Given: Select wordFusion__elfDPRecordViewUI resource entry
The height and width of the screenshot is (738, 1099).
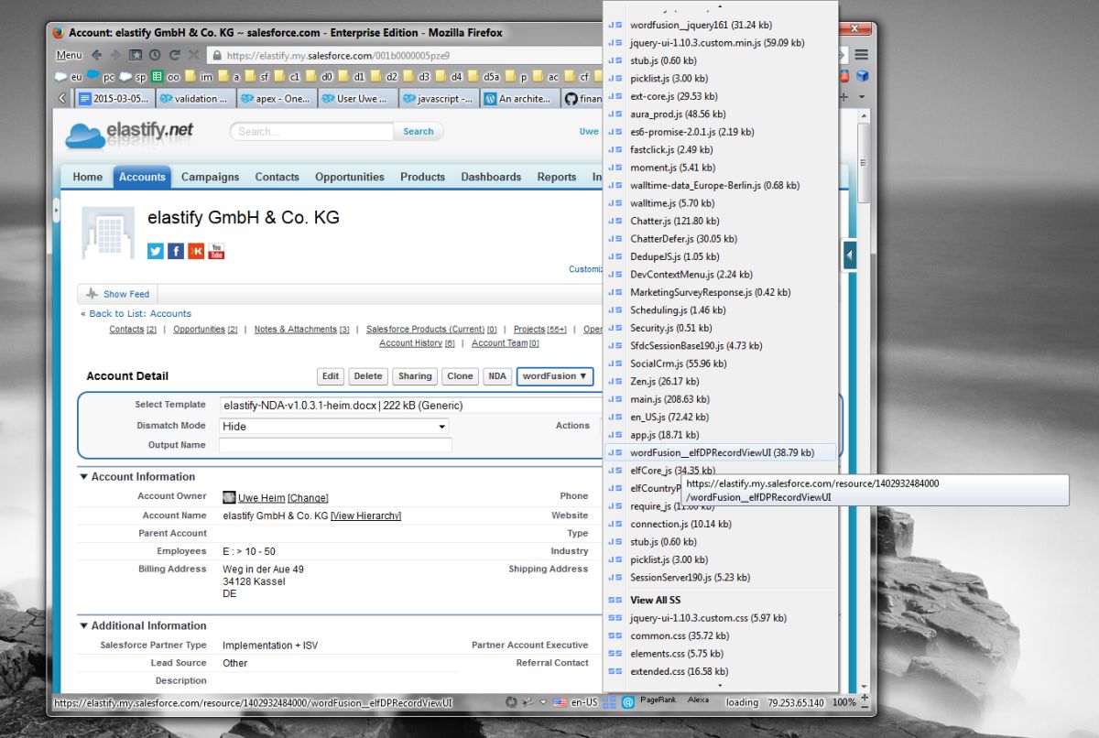Looking at the screenshot, I should point(722,452).
